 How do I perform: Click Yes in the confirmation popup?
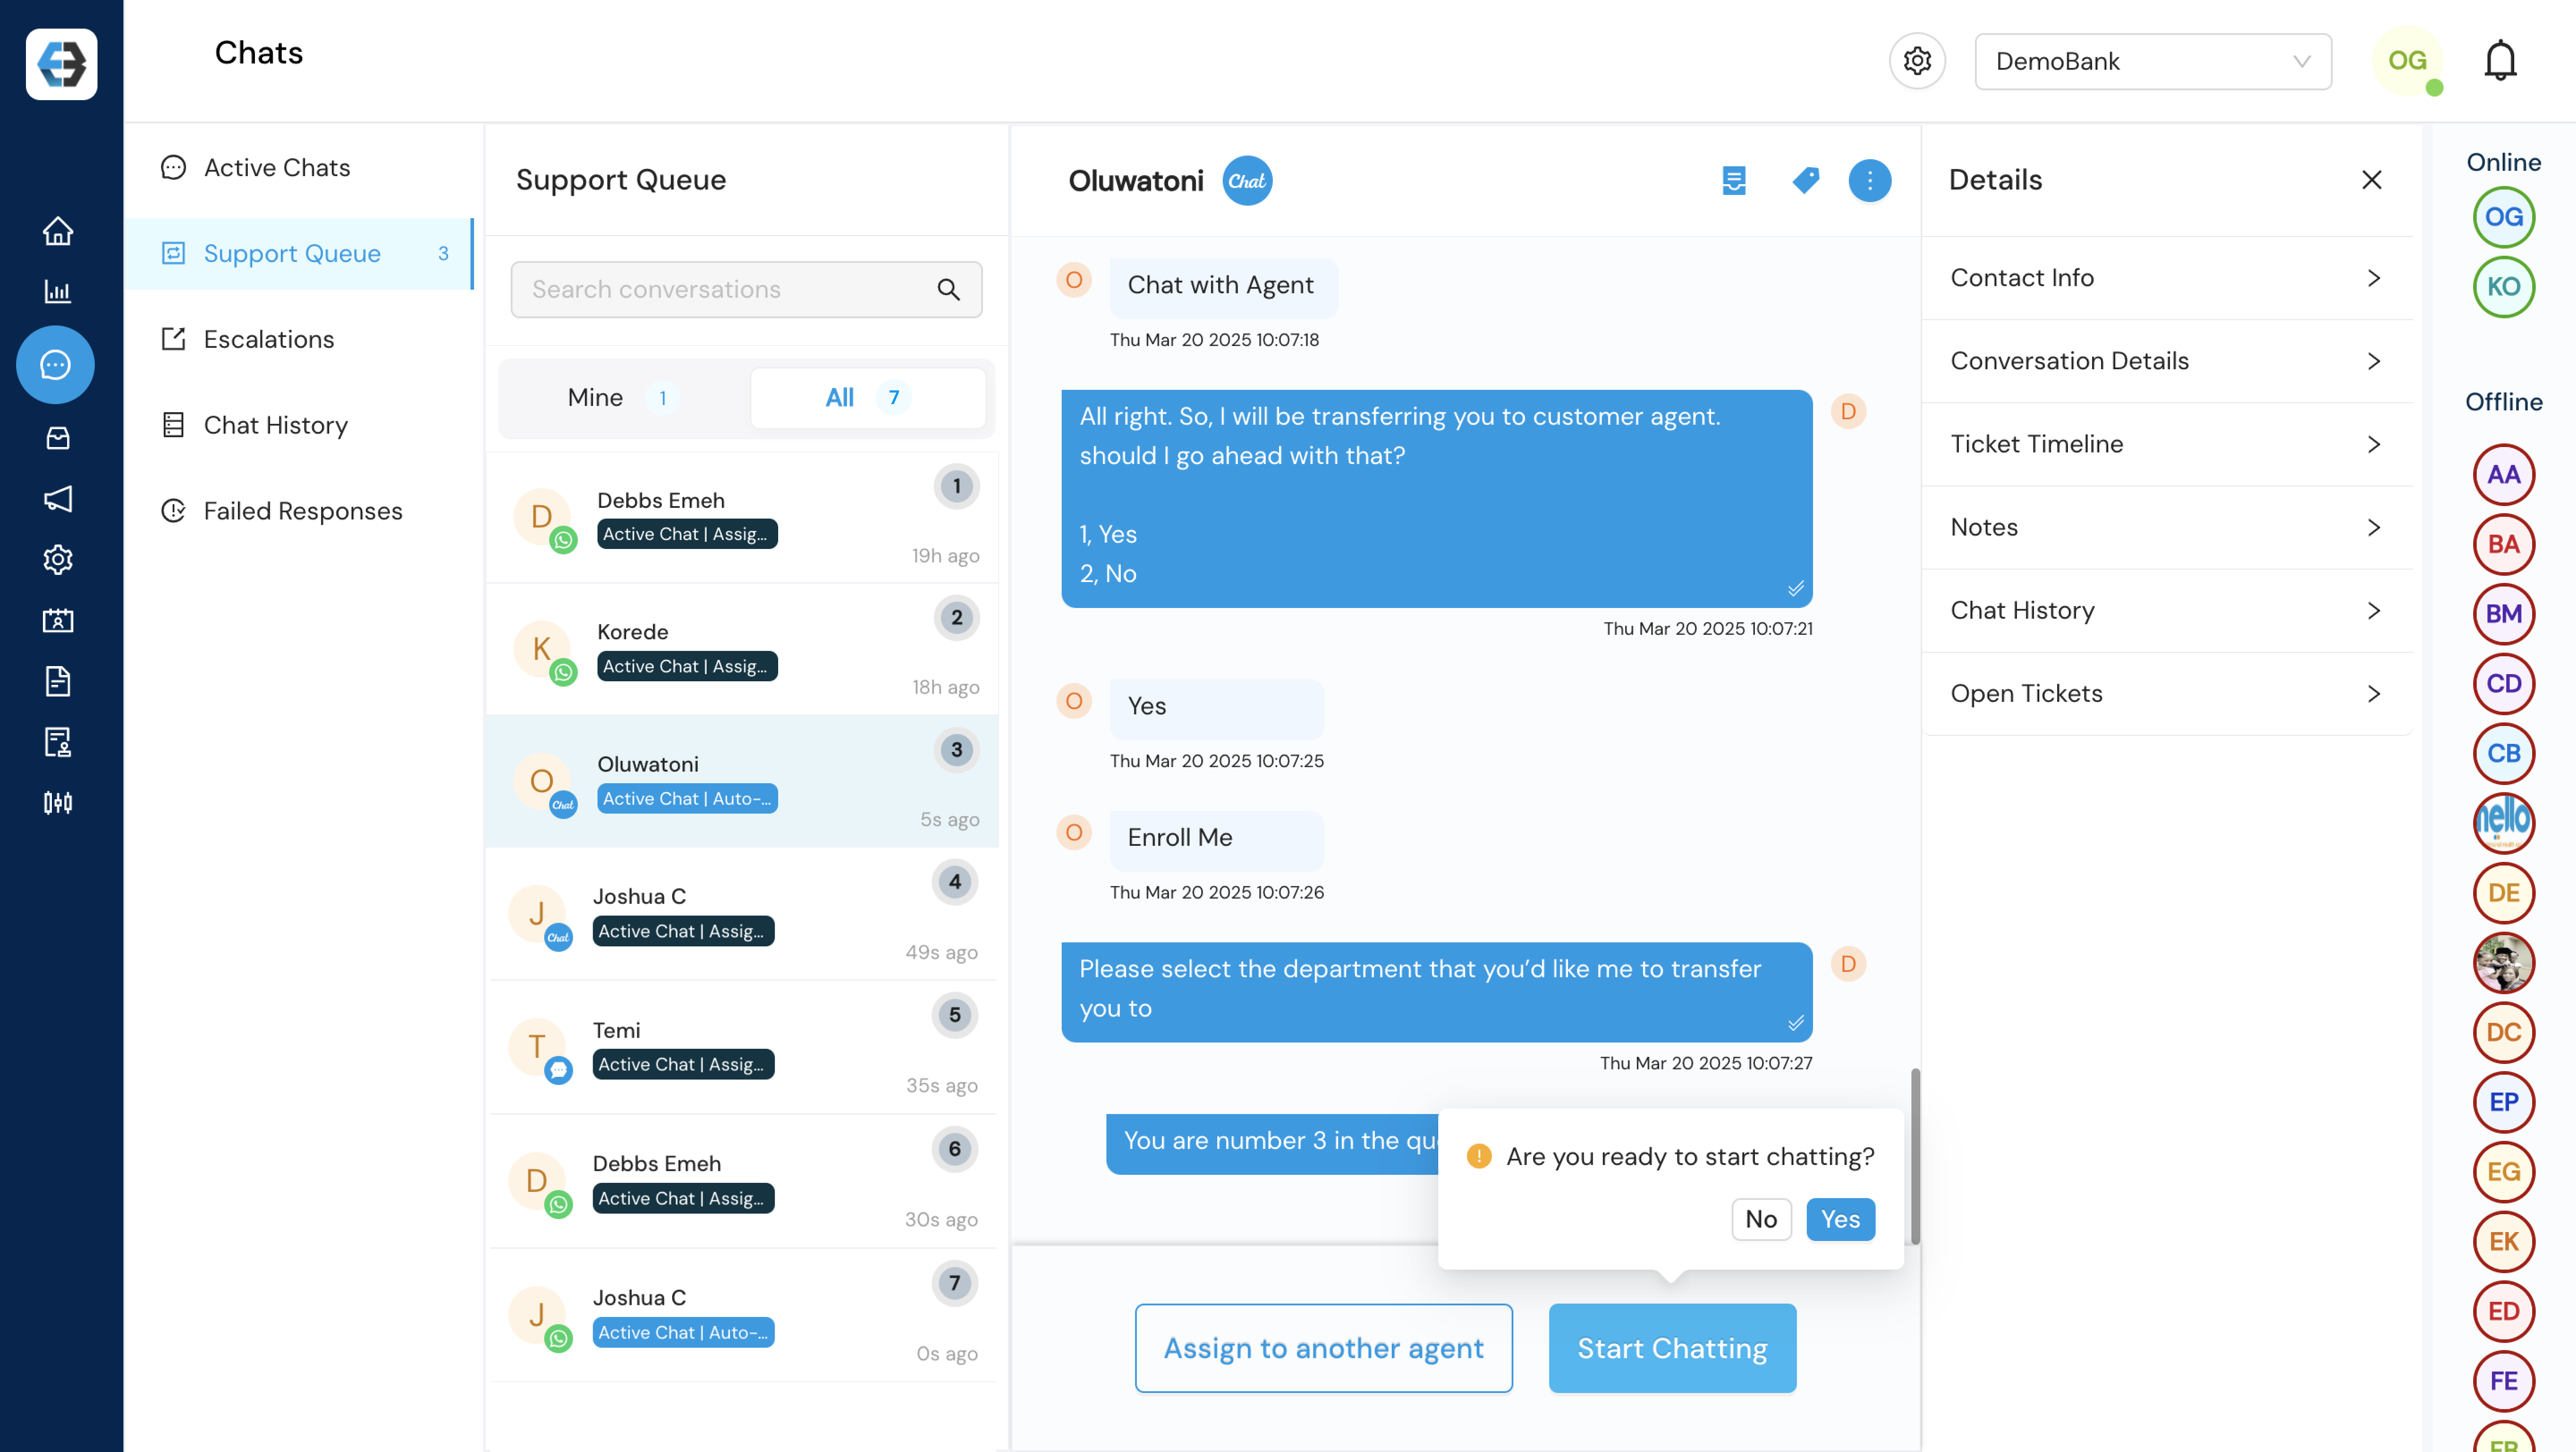1840,1219
